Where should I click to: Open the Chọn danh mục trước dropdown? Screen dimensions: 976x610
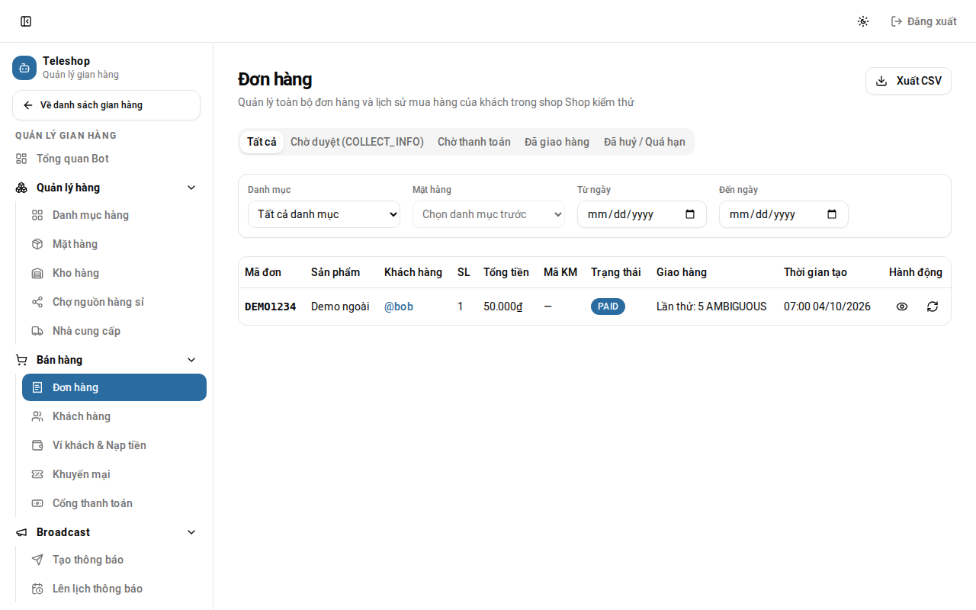[489, 214]
